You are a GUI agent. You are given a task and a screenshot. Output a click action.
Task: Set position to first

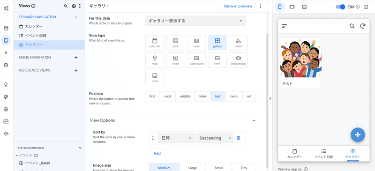point(152,97)
